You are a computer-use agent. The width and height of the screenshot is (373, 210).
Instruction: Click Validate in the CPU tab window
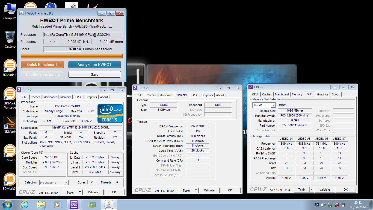point(93,192)
